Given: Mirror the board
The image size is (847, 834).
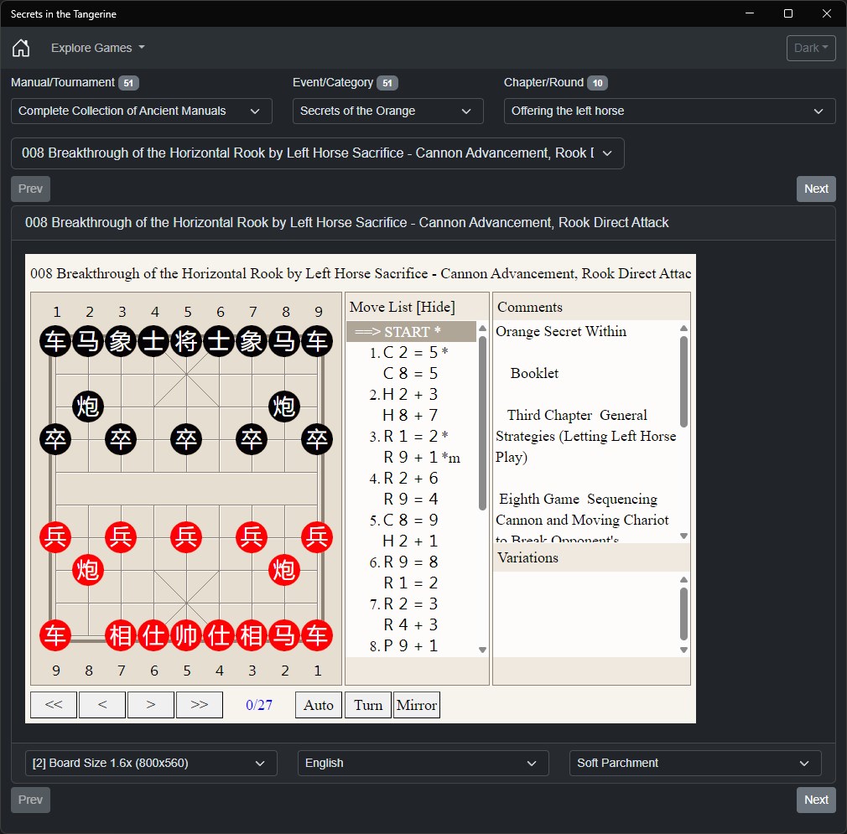Looking at the screenshot, I should (417, 705).
